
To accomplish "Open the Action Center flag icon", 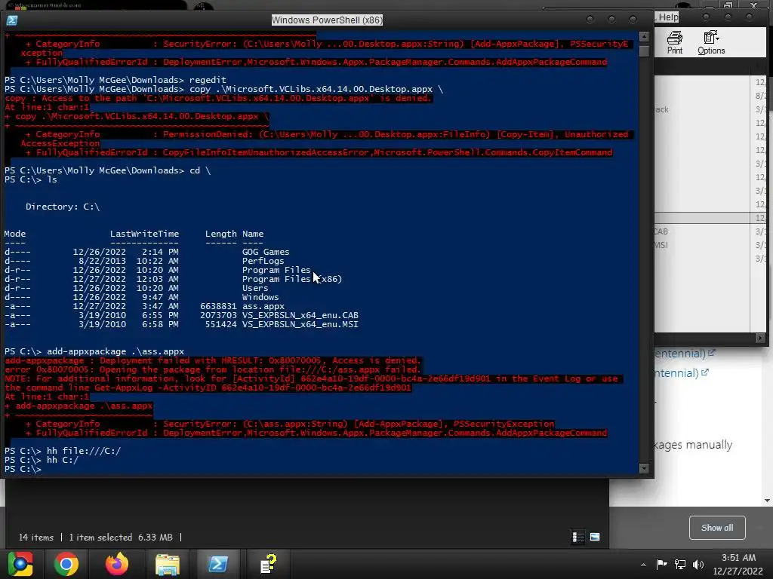I will (661, 564).
